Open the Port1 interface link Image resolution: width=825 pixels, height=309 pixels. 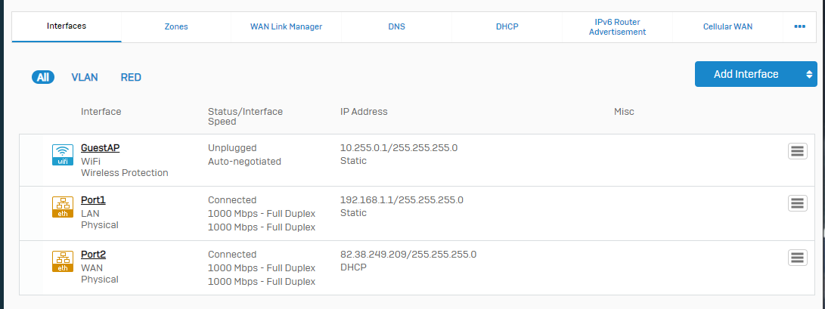[x=93, y=200]
